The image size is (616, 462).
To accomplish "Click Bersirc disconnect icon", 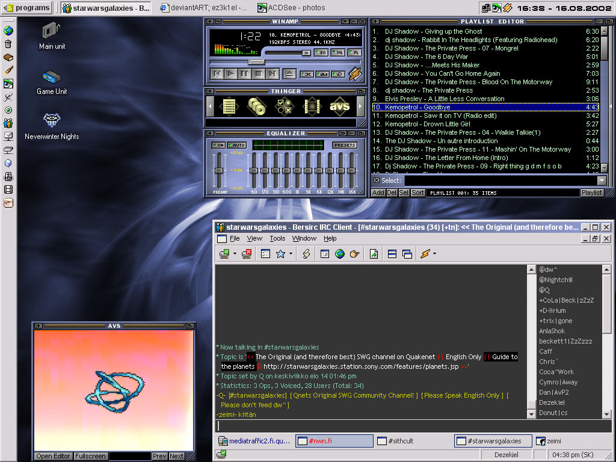I will tap(247, 254).
